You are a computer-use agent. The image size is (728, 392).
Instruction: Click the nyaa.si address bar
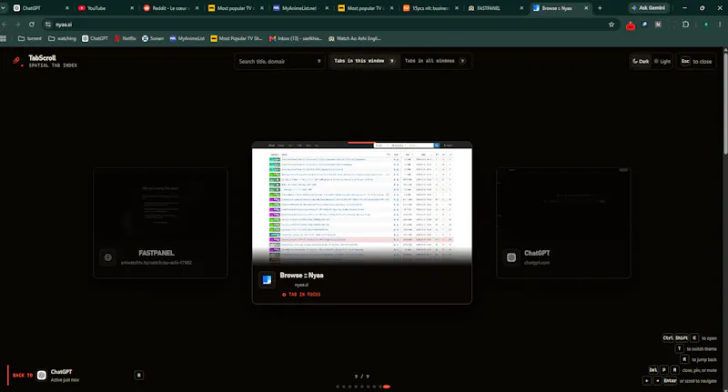[325, 25]
